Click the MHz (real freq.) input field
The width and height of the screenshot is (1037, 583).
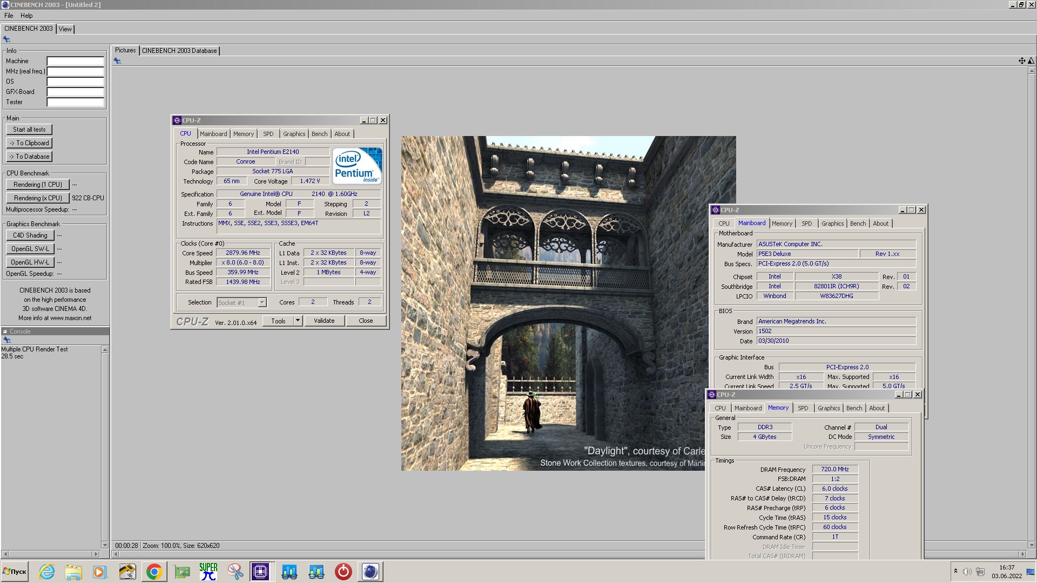[75, 71]
